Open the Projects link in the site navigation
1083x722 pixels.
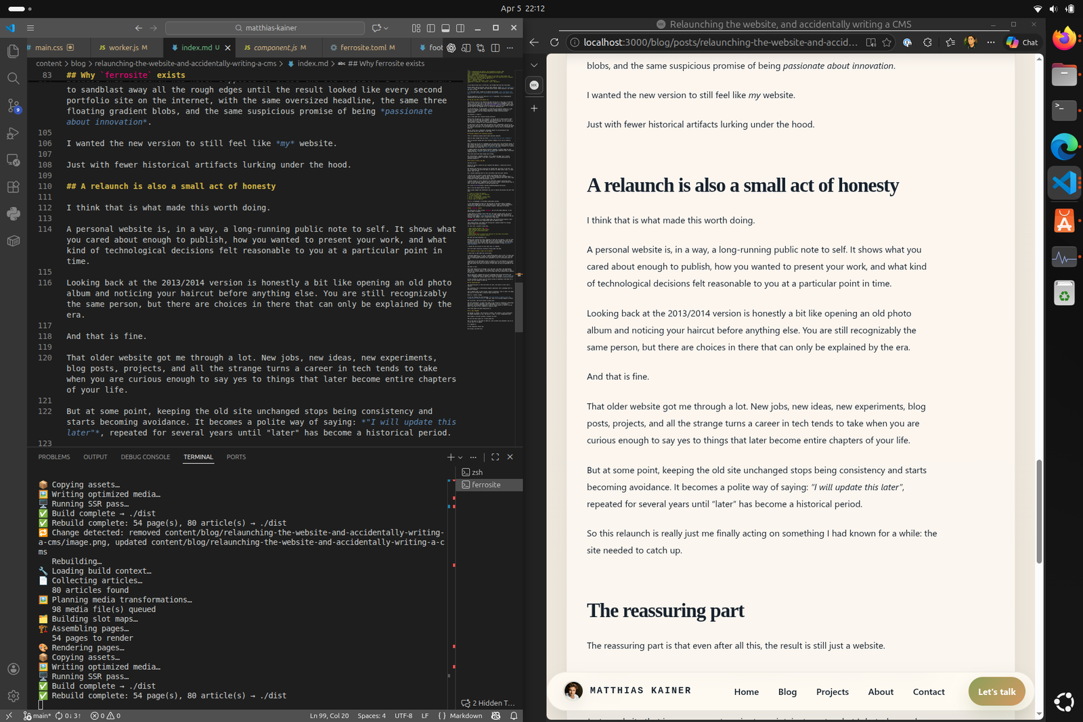click(x=832, y=691)
